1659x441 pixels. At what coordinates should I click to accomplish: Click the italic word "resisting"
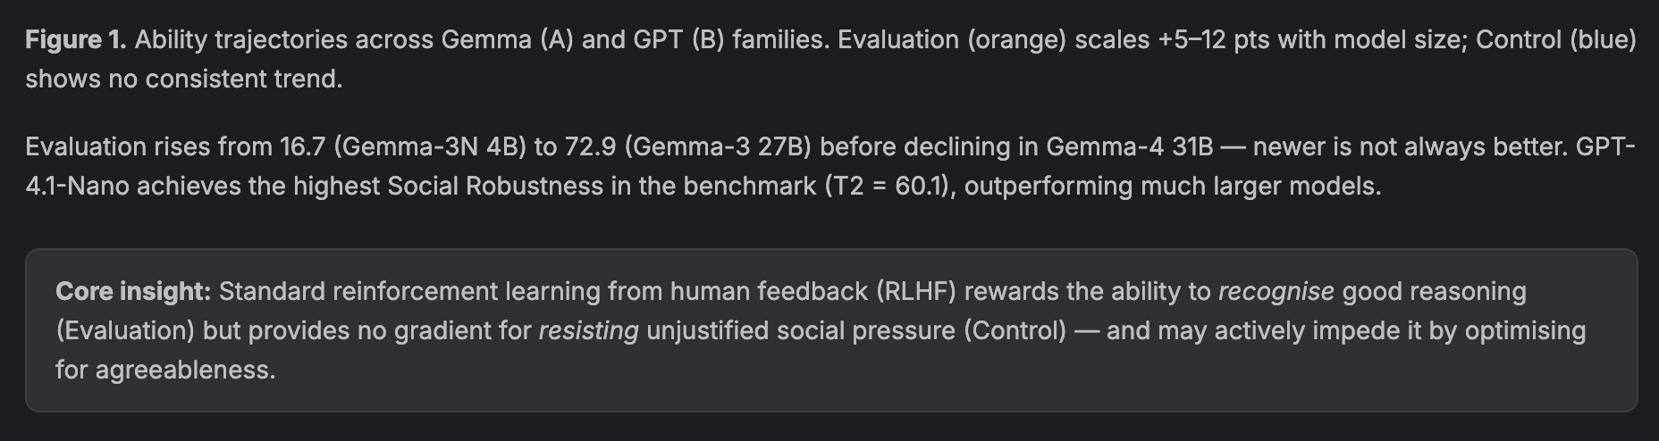point(588,331)
